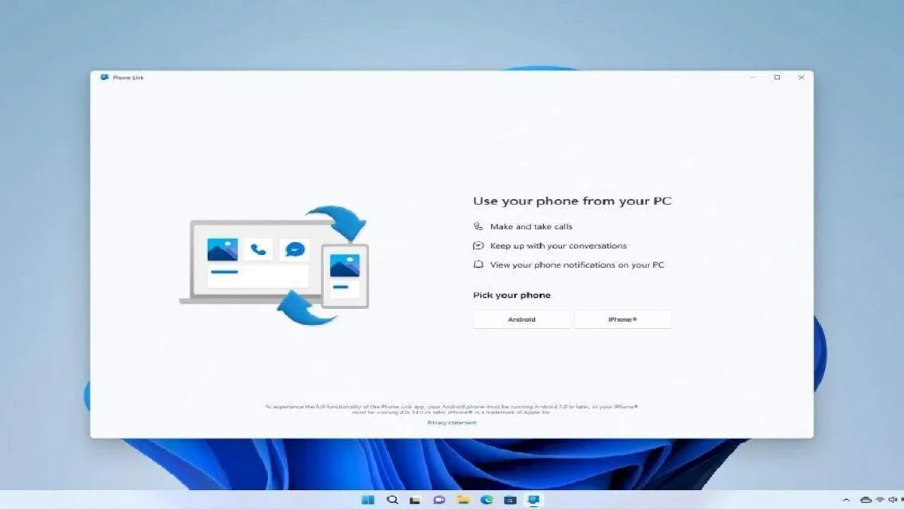Launch Microsoft Edge from the taskbar

pos(487,500)
